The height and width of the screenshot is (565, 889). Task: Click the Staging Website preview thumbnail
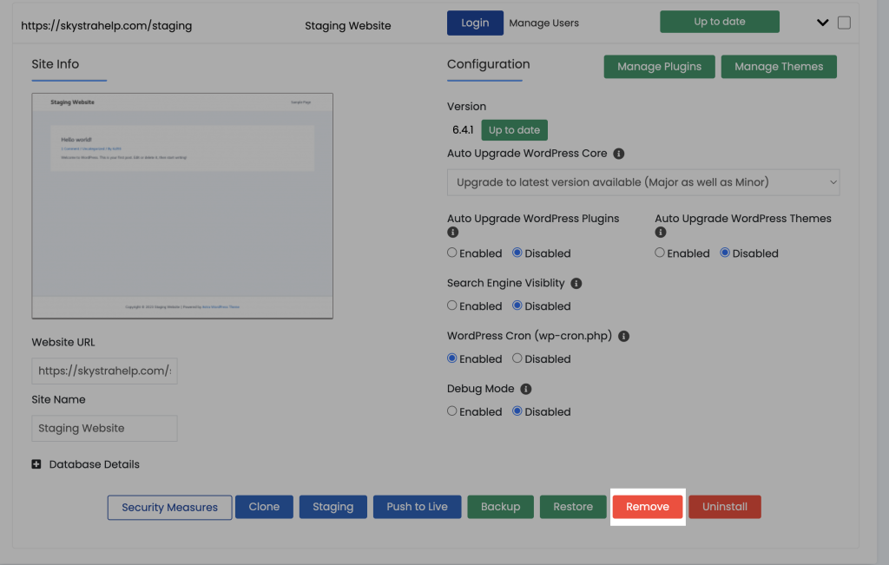(x=182, y=206)
